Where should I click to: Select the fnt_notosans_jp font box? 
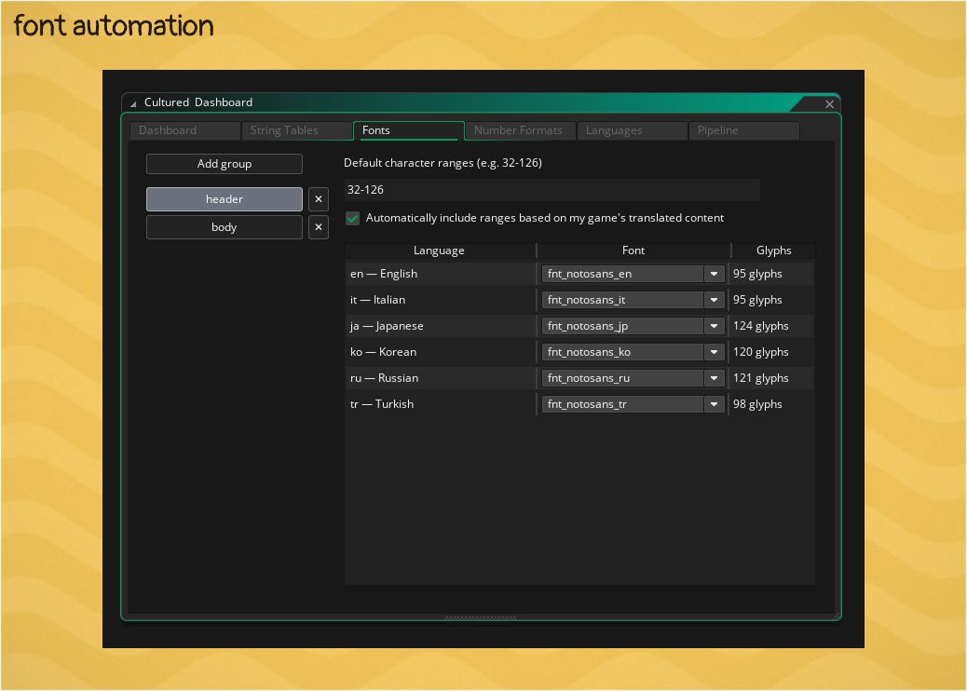click(x=623, y=326)
